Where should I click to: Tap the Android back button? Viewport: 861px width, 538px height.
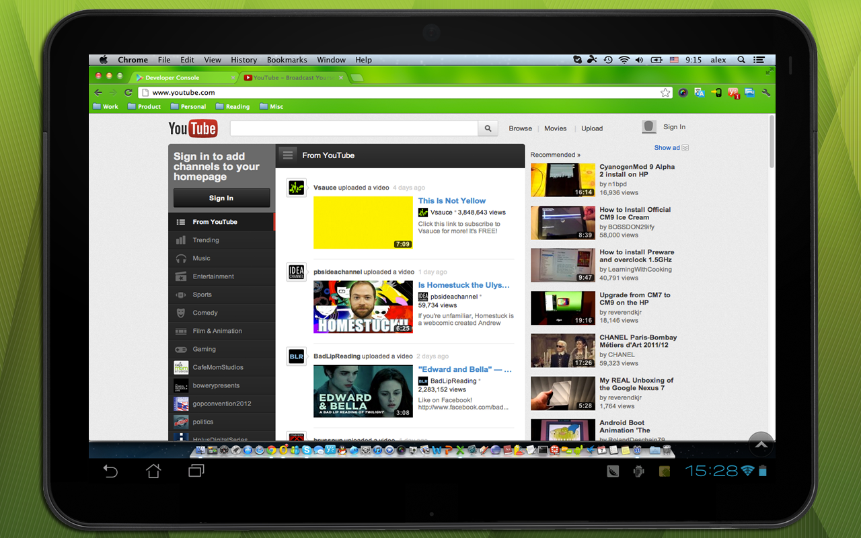[110, 471]
